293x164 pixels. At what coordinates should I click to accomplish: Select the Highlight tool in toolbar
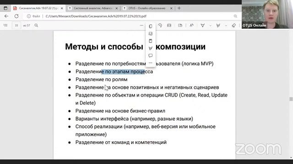218,26
